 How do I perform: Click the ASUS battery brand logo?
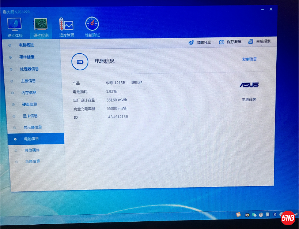(x=249, y=85)
